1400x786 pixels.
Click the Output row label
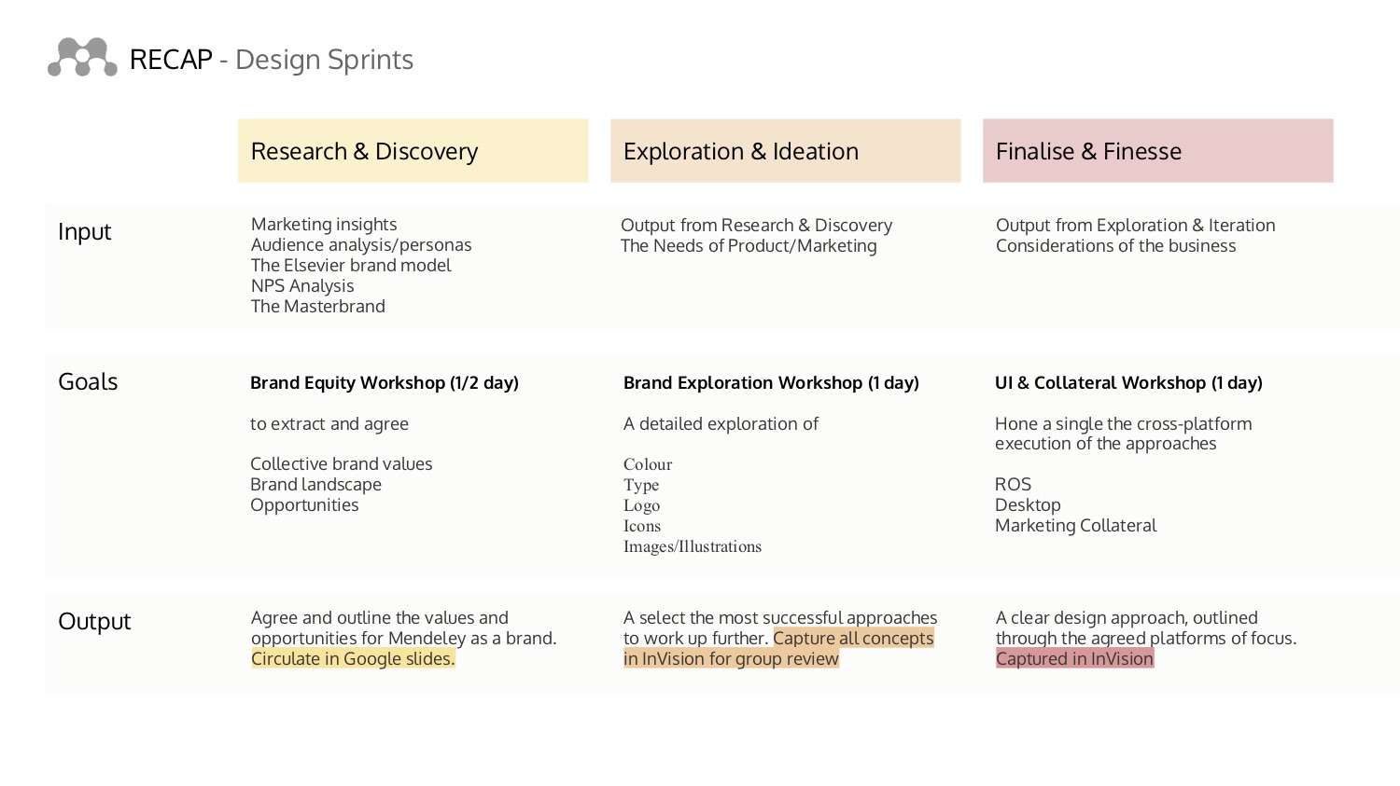pyautogui.click(x=94, y=621)
